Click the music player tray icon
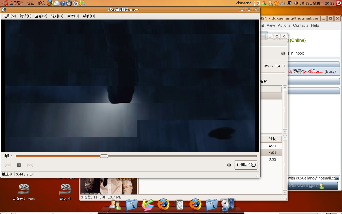Viewport: 342px width, 214px height. pos(258,3)
